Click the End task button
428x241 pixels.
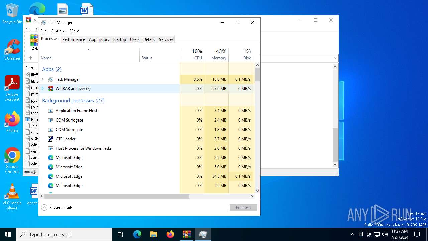point(243,208)
